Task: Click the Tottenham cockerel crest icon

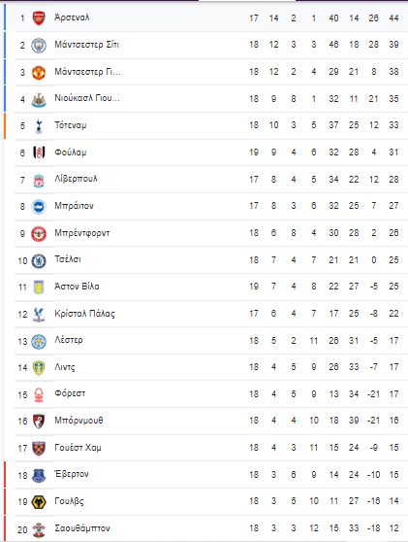Action: pyautogui.click(x=39, y=126)
